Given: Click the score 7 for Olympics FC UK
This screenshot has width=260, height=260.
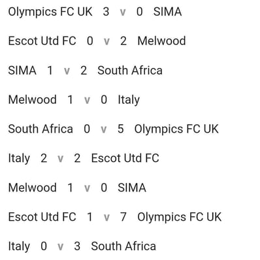Looking at the screenshot, I should (123, 217).
